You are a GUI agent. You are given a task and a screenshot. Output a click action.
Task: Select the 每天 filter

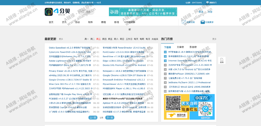point(136,39)
